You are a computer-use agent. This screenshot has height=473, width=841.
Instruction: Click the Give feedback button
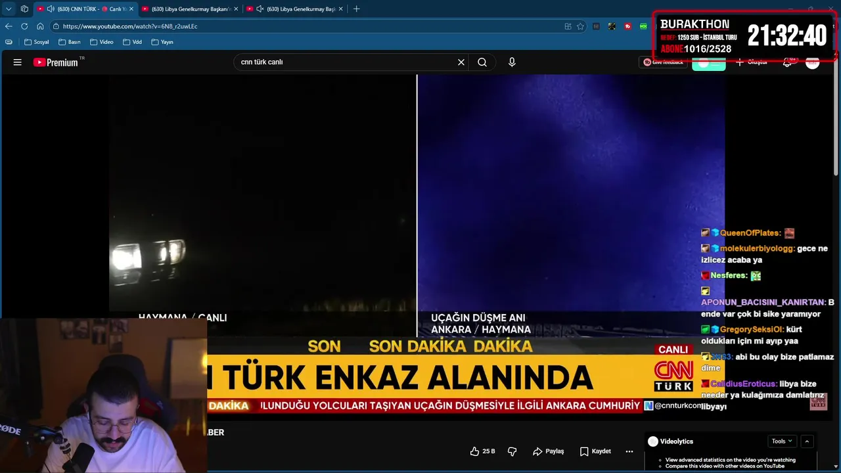click(663, 62)
